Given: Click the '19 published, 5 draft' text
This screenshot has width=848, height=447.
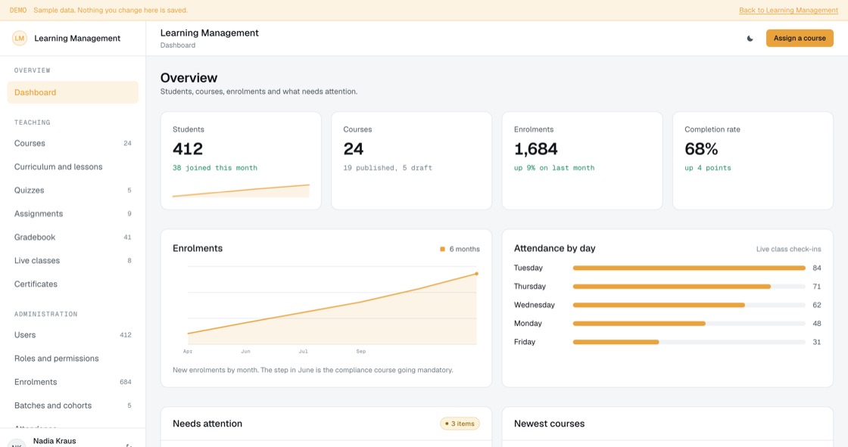Looking at the screenshot, I should [x=388, y=168].
